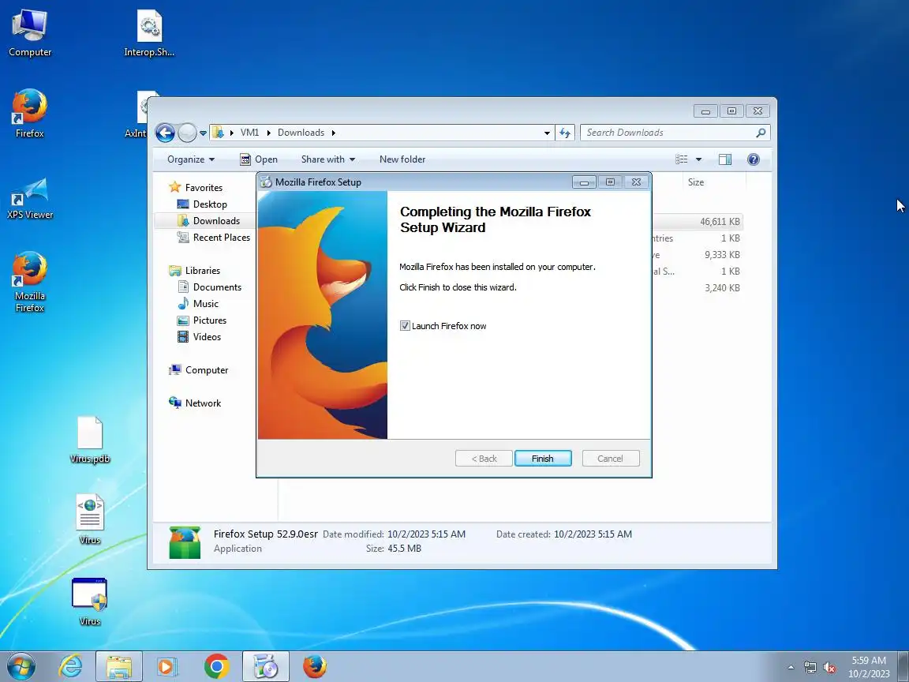Click the Firefox Setup icon in details pane

(185, 542)
